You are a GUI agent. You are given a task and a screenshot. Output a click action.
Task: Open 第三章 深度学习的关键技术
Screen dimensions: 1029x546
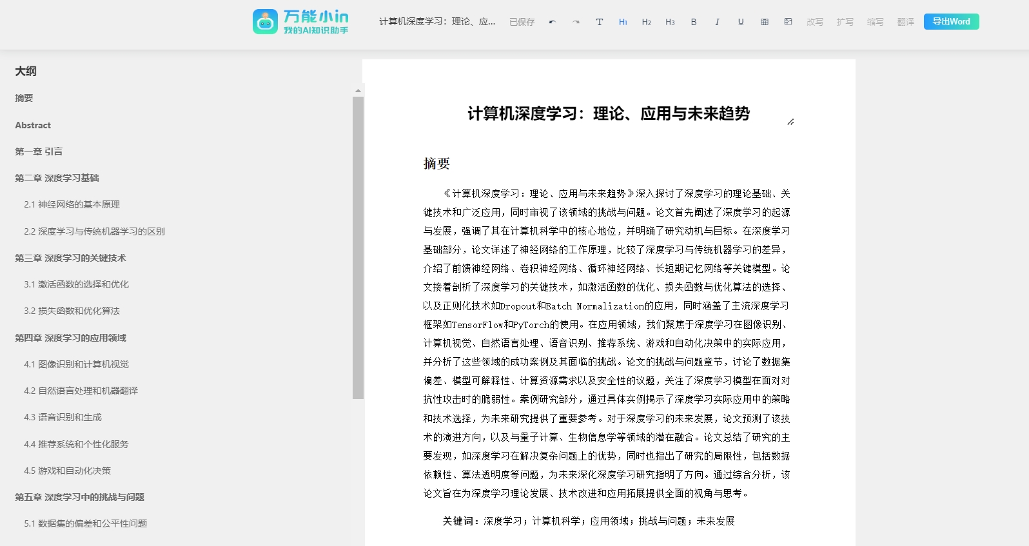click(70, 258)
